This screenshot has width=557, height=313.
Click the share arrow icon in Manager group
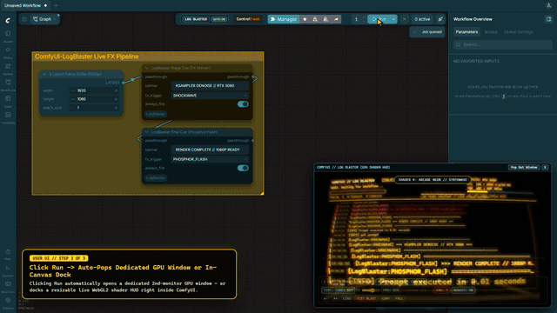pos(336,19)
